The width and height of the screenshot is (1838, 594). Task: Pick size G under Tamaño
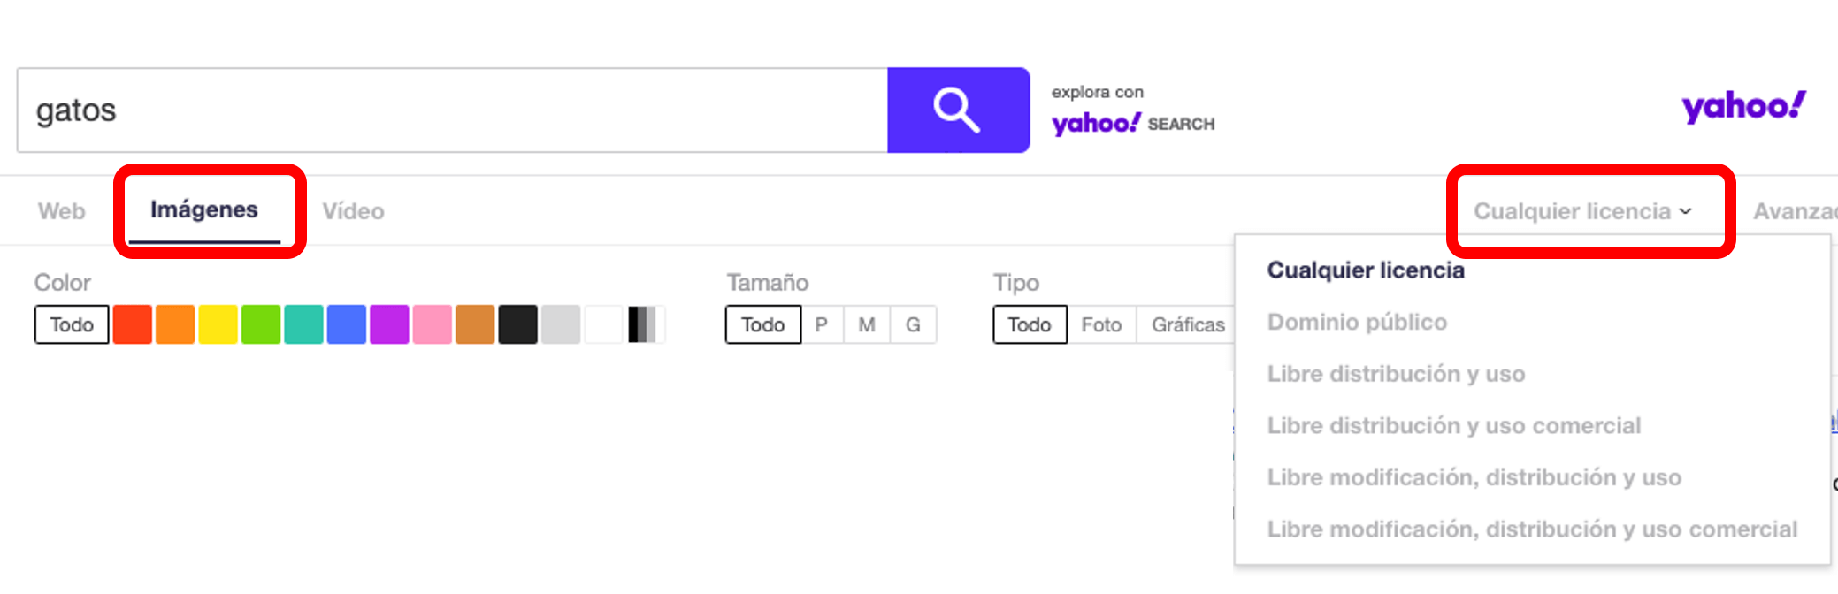[913, 324]
